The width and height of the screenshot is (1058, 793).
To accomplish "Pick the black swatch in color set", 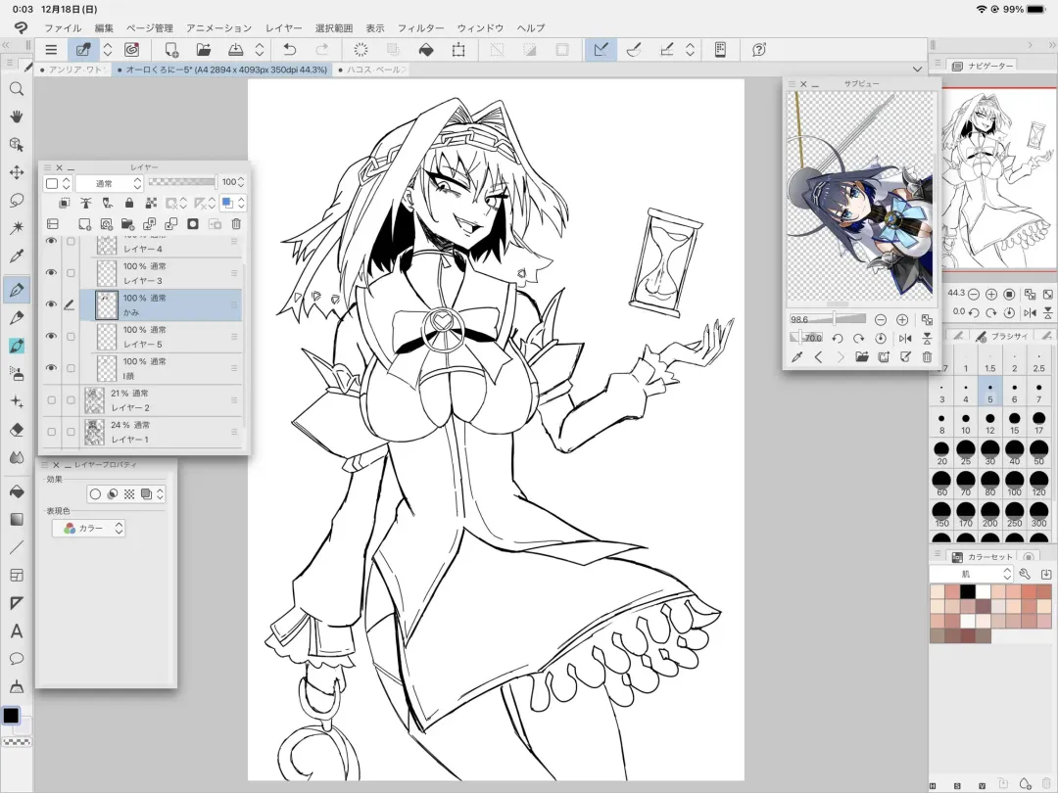I will click(968, 591).
